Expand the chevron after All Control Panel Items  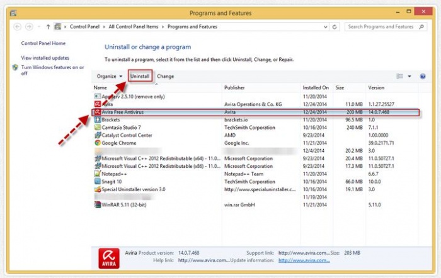[163, 26]
